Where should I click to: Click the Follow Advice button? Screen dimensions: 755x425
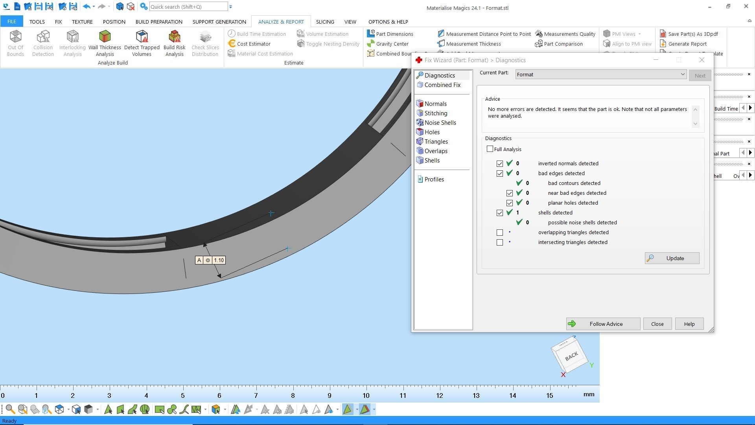pyautogui.click(x=603, y=324)
